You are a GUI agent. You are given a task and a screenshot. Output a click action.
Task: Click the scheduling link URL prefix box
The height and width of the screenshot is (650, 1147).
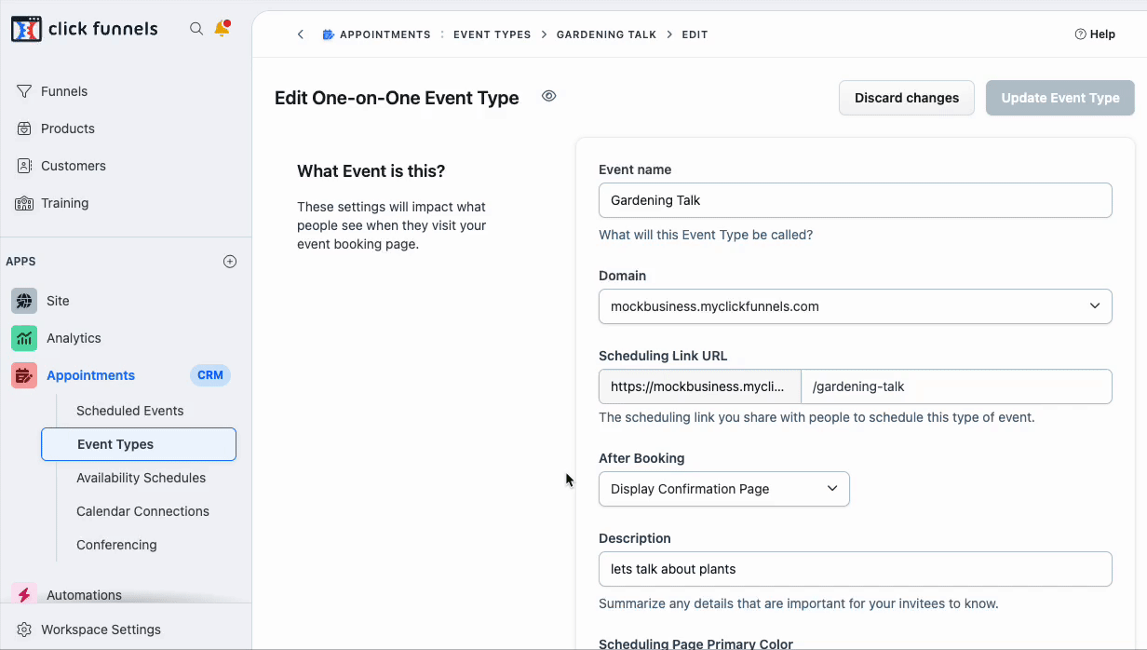click(x=700, y=386)
